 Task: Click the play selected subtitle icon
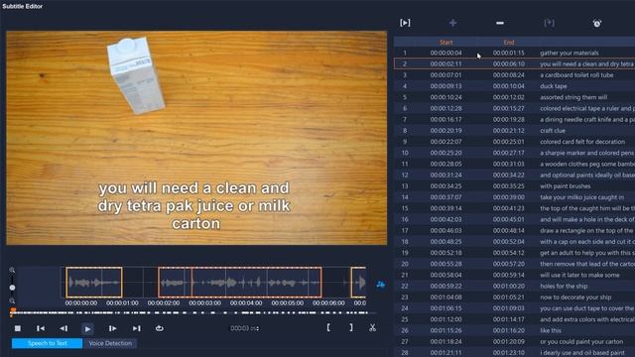[405, 23]
